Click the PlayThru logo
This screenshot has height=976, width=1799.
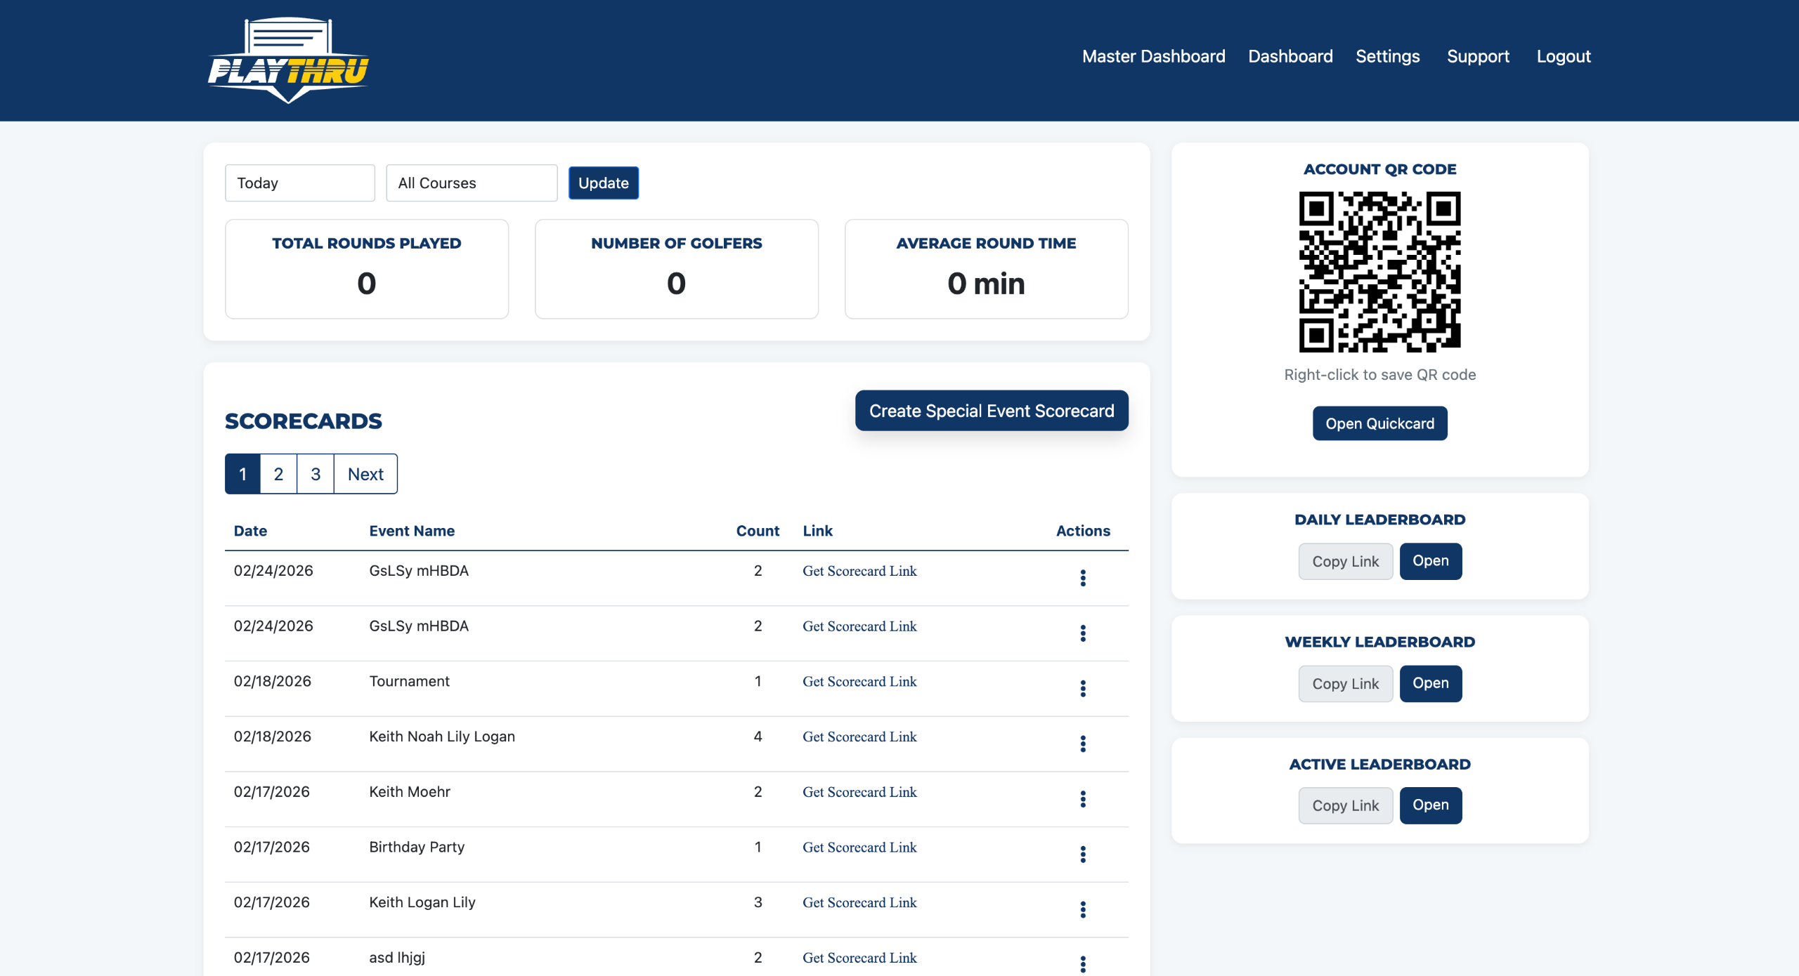tap(288, 60)
